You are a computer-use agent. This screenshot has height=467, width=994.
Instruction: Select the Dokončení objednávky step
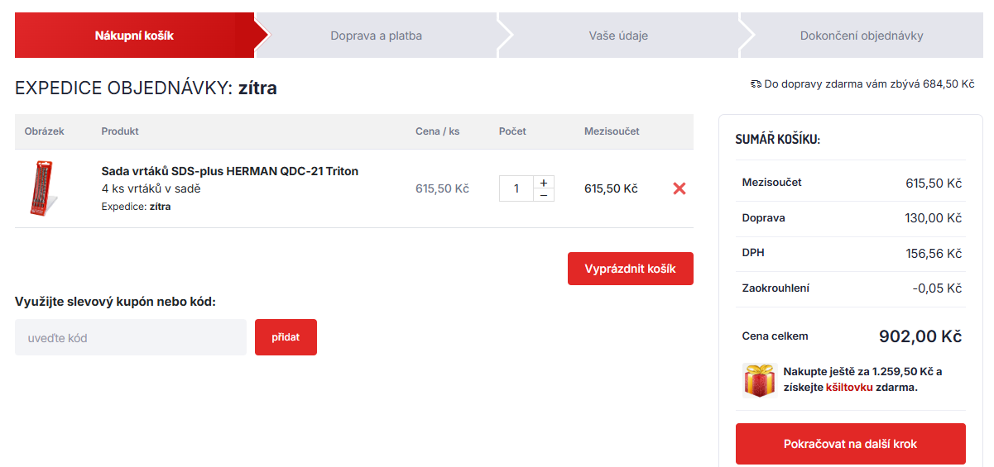(x=861, y=36)
